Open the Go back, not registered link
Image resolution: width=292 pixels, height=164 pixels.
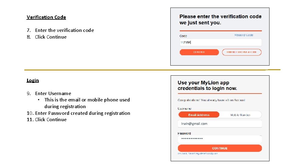(198, 154)
